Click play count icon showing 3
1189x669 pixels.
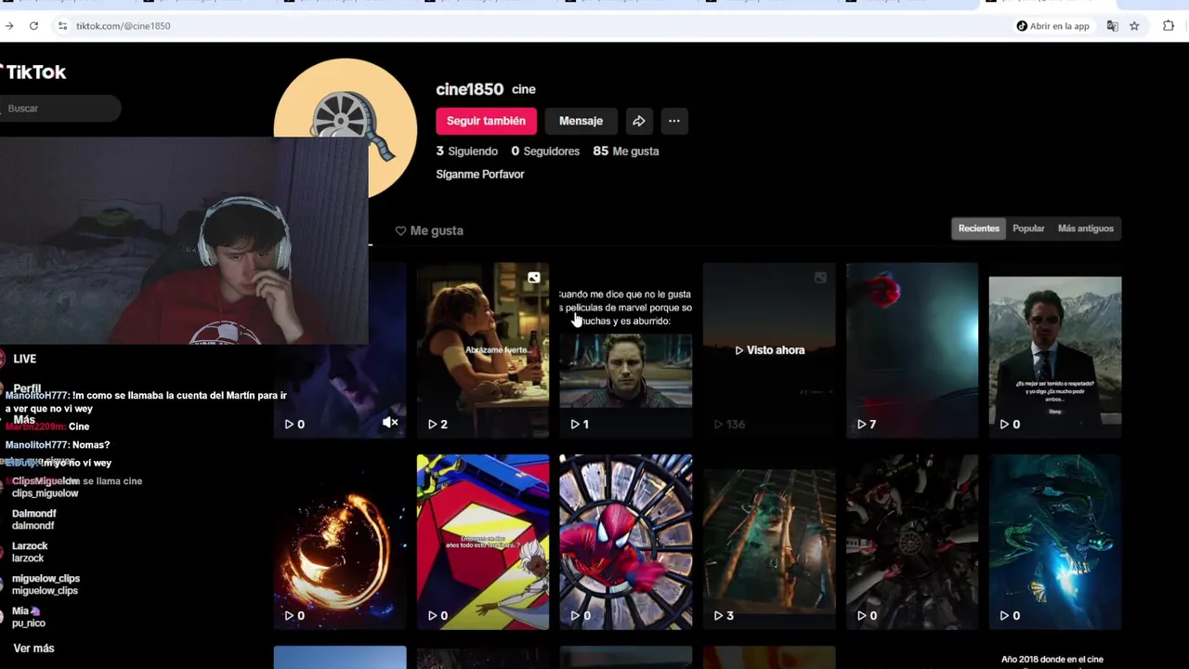[718, 615]
